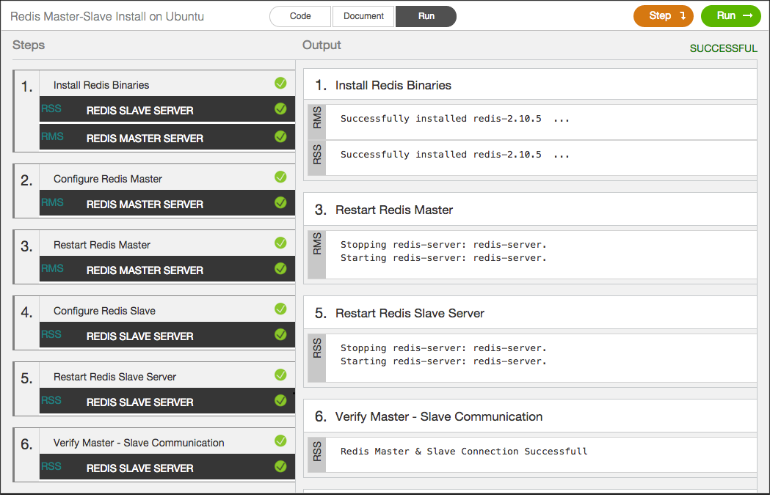
Task: Expand the Install Redis Binaries output header
Action: [393, 85]
